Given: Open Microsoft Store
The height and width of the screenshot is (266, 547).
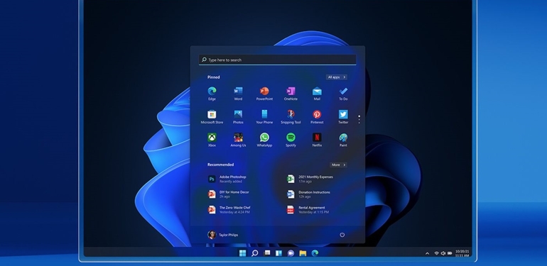Looking at the screenshot, I should pos(212,117).
